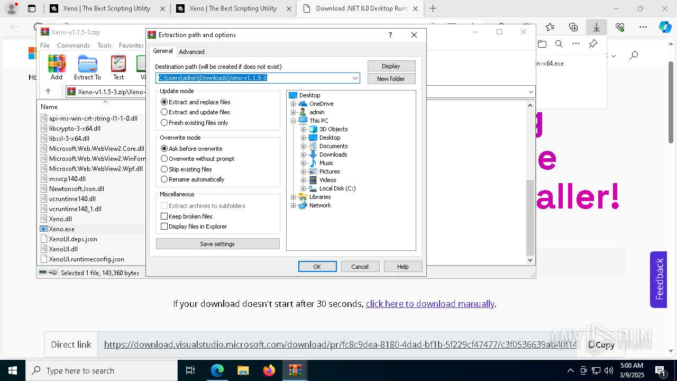This screenshot has height=381, width=677.
Task: Open the dialog's question mark help button
Action: (x=390, y=35)
